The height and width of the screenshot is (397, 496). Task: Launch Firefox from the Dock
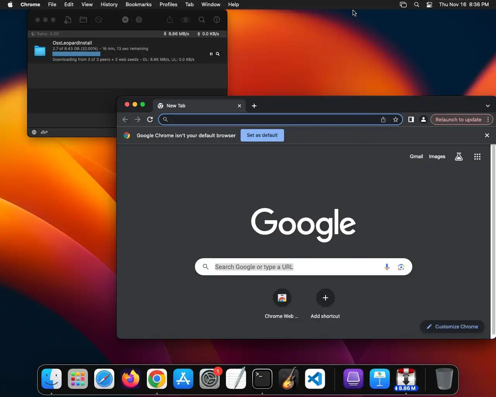click(131, 379)
